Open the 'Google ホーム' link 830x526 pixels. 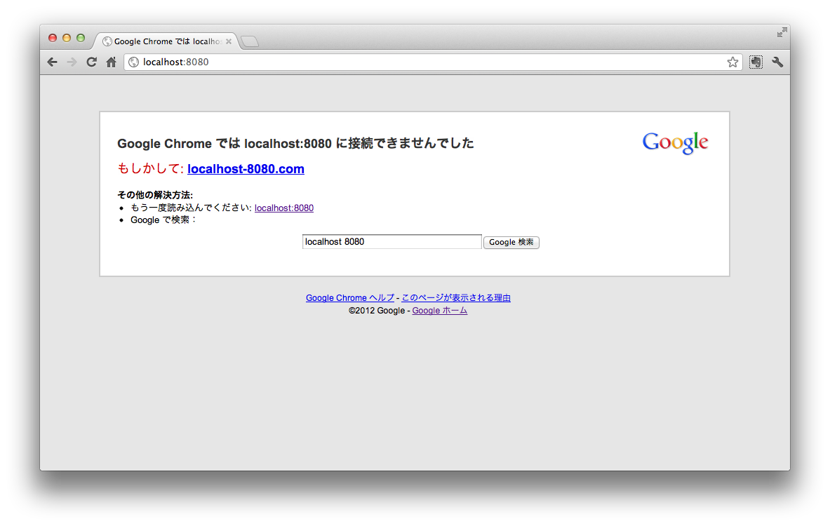439,311
